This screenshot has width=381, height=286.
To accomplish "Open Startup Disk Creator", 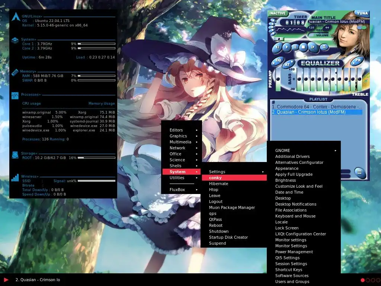I will pos(234,237).
